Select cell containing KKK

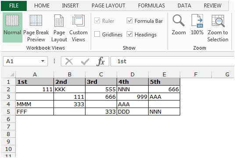(69, 89)
